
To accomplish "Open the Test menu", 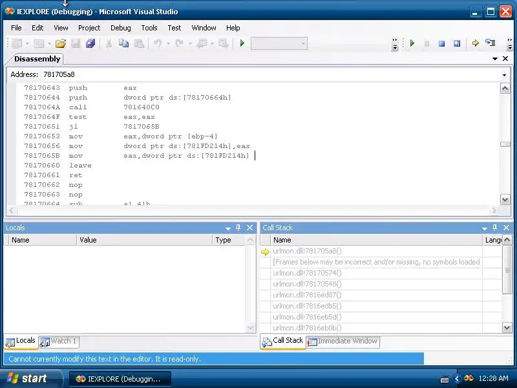I will tap(174, 28).
